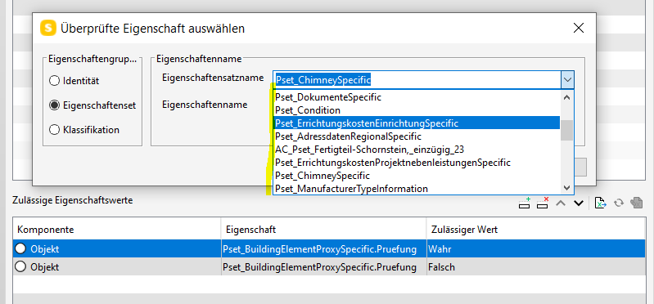Click the greyed refresh arrows icon
The image size is (654, 304).
click(x=619, y=203)
